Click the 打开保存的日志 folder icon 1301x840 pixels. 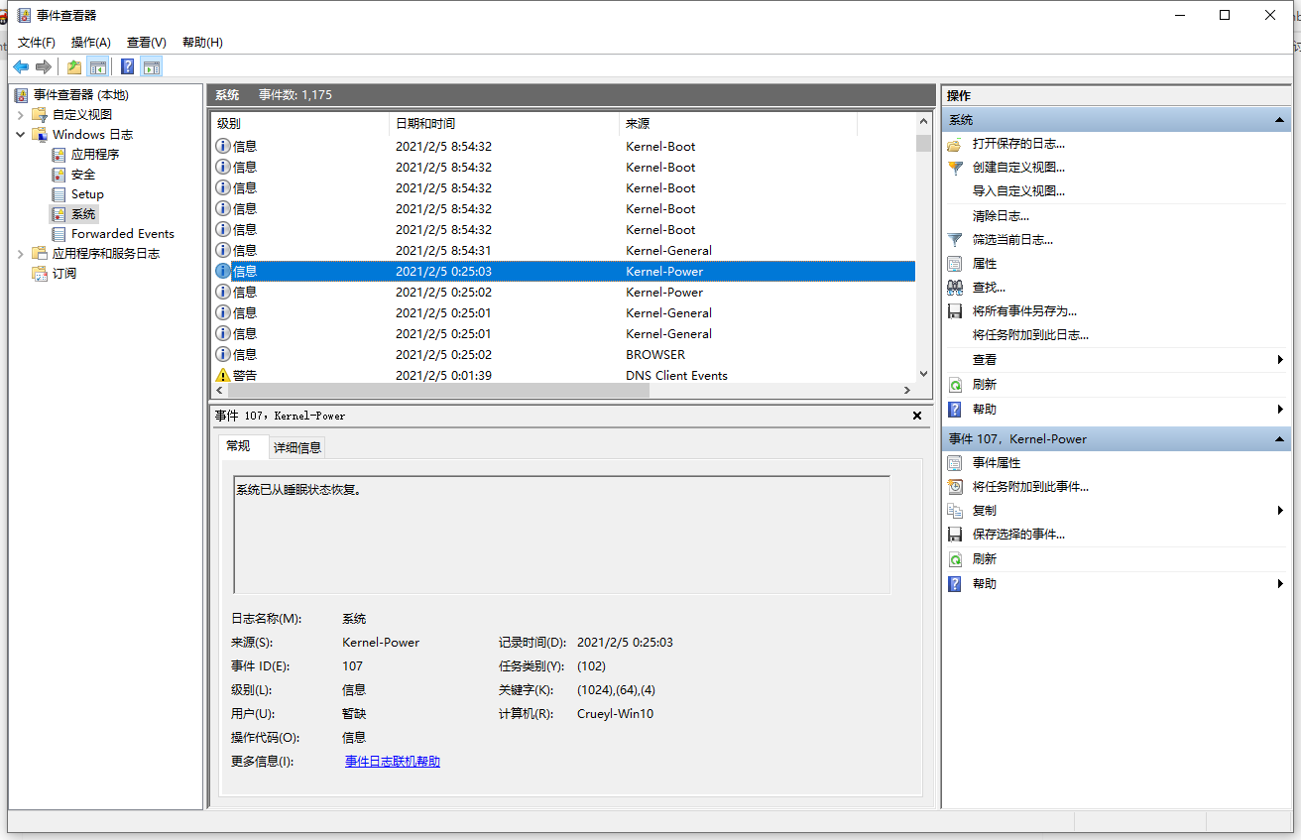(954, 144)
